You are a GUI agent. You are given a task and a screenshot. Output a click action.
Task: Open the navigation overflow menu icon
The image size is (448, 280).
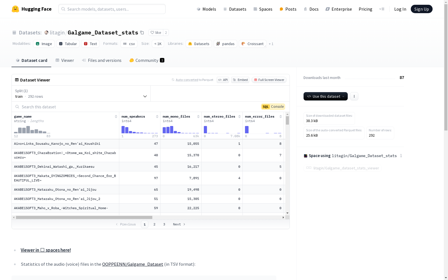pyautogui.click(x=382, y=9)
